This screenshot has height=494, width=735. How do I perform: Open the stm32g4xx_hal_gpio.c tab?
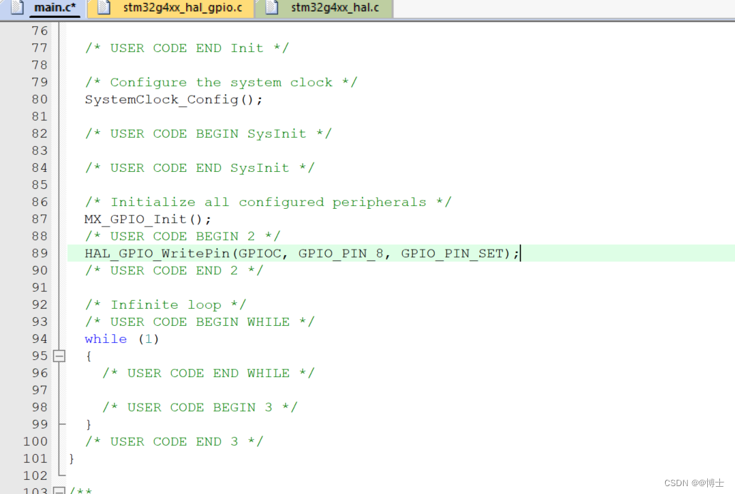[x=170, y=8]
